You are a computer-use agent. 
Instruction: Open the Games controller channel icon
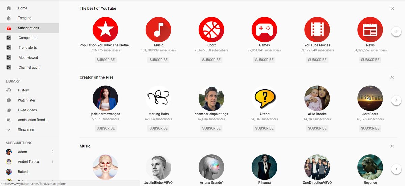coord(265,30)
